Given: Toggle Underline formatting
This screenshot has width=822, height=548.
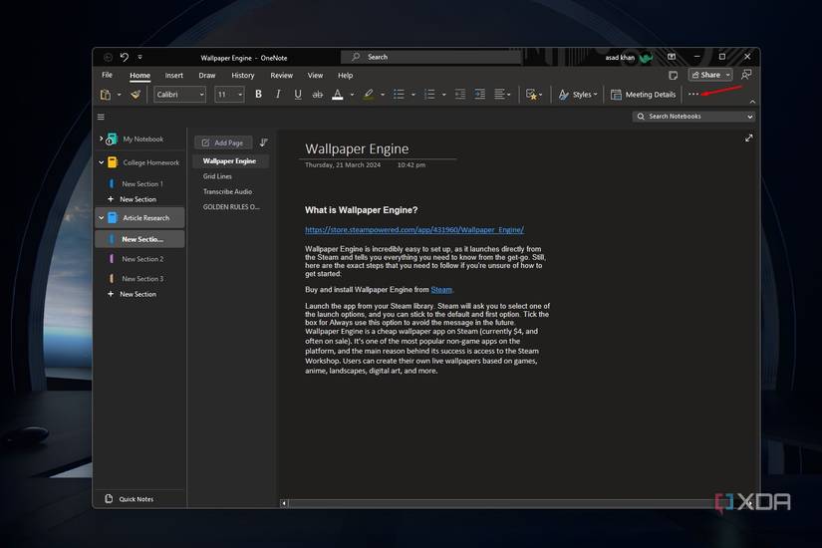Looking at the screenshot, I should point(298,95).
